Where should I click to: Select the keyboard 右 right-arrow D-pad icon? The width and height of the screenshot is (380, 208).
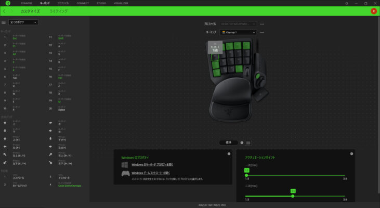coord(50,131)
